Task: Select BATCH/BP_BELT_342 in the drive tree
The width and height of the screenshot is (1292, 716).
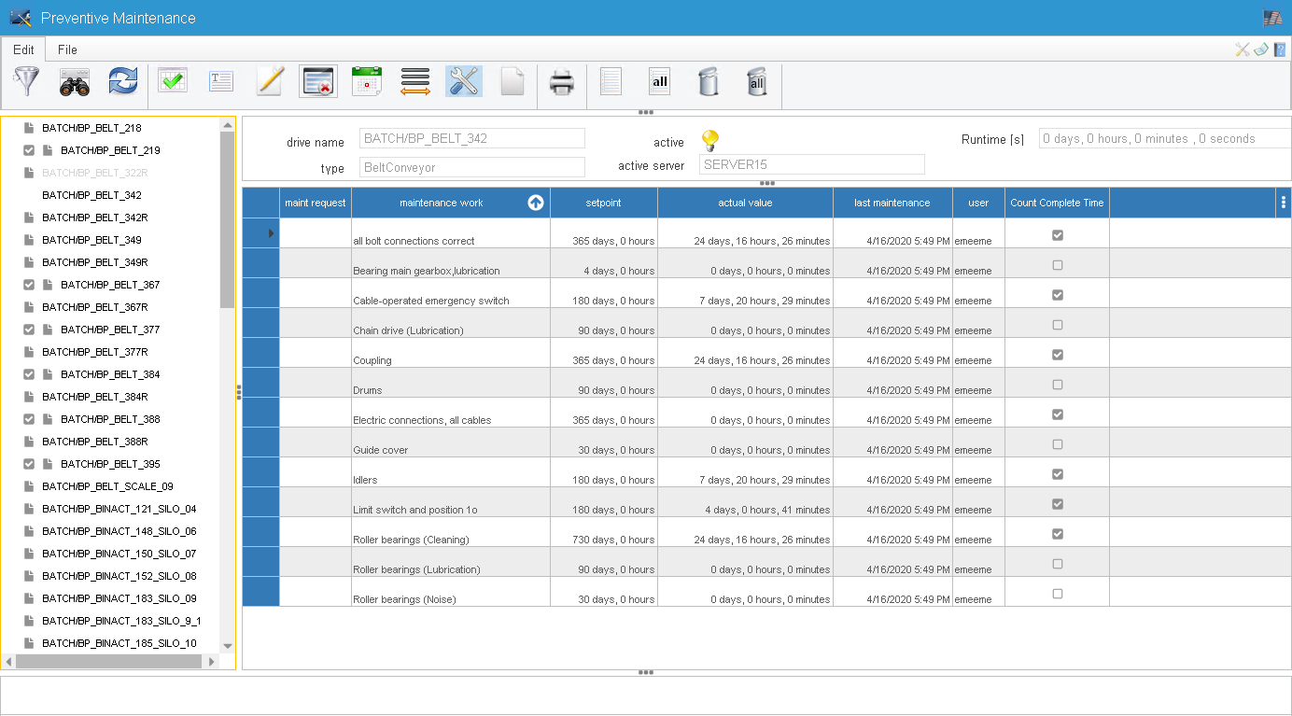Action: click(91, 195)
